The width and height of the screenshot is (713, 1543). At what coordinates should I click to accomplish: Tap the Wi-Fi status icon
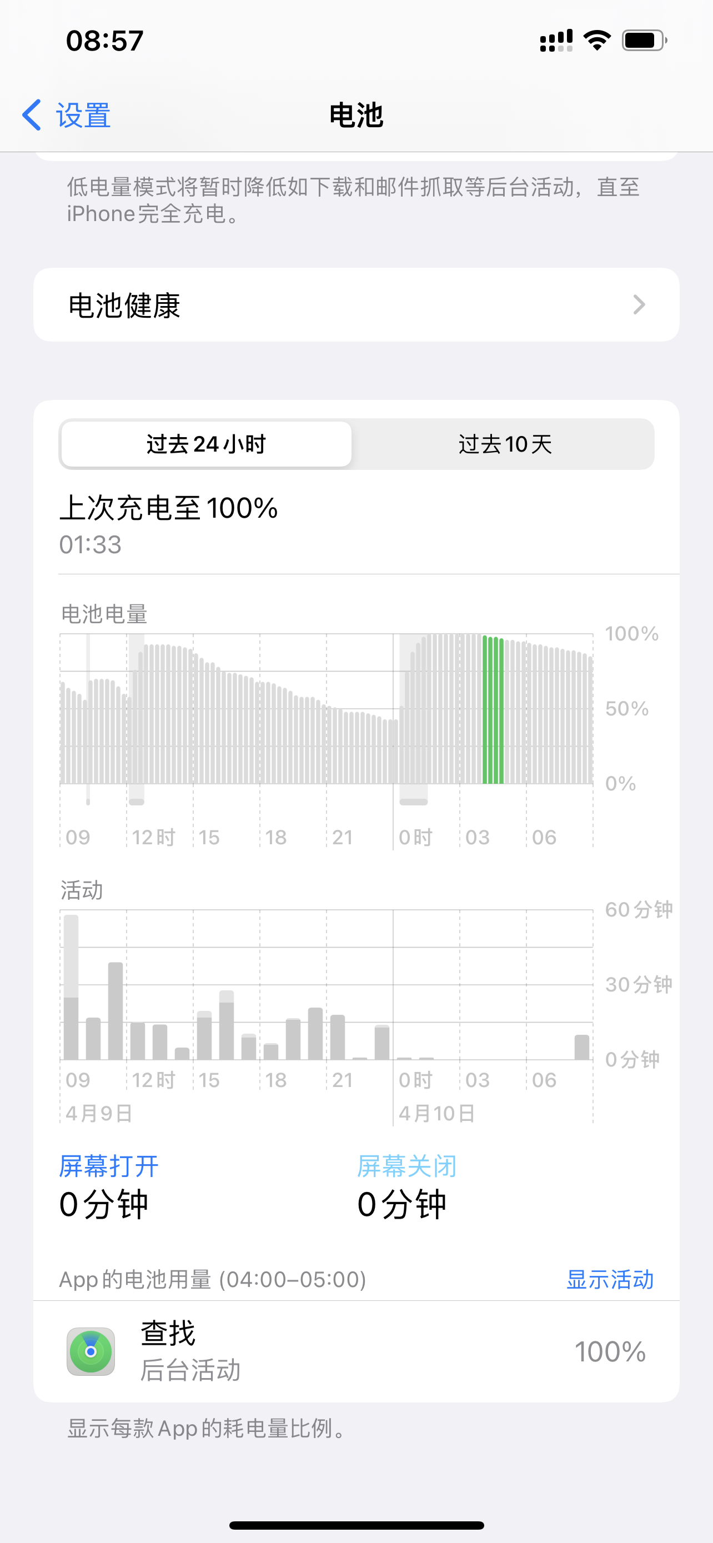tap(597, 40)
